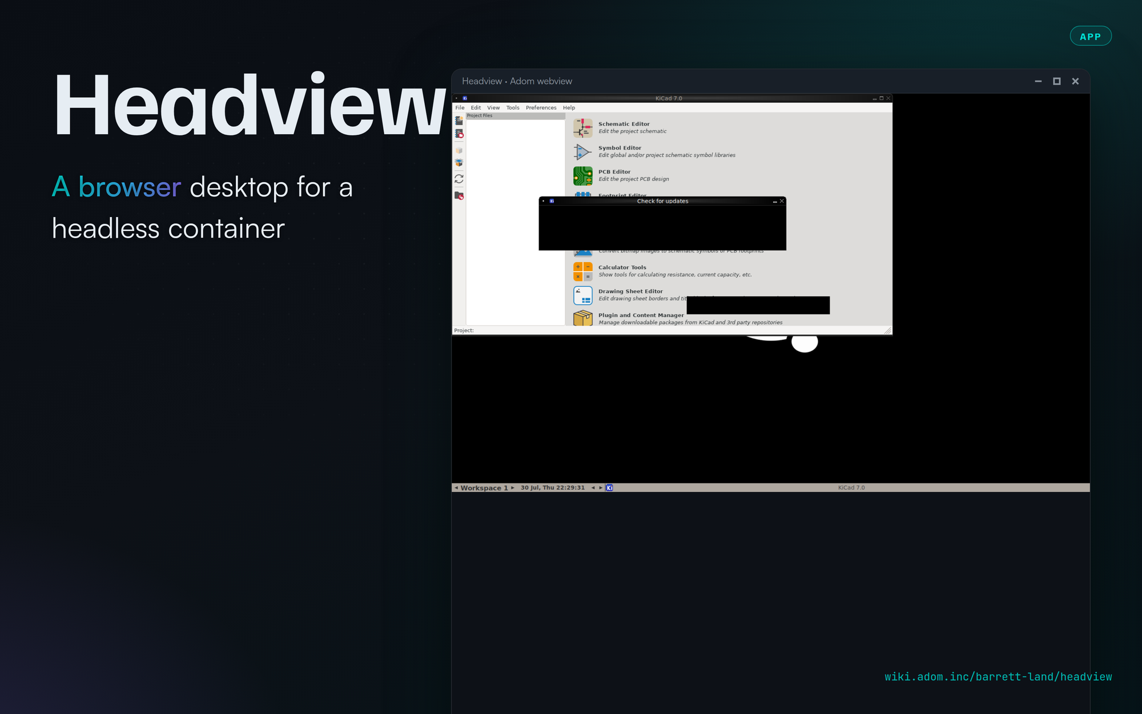Screen dimensions: 1142x714
Task: Click 'Manage downloadable packages from KiCad' description
Action: pos(690,323)
